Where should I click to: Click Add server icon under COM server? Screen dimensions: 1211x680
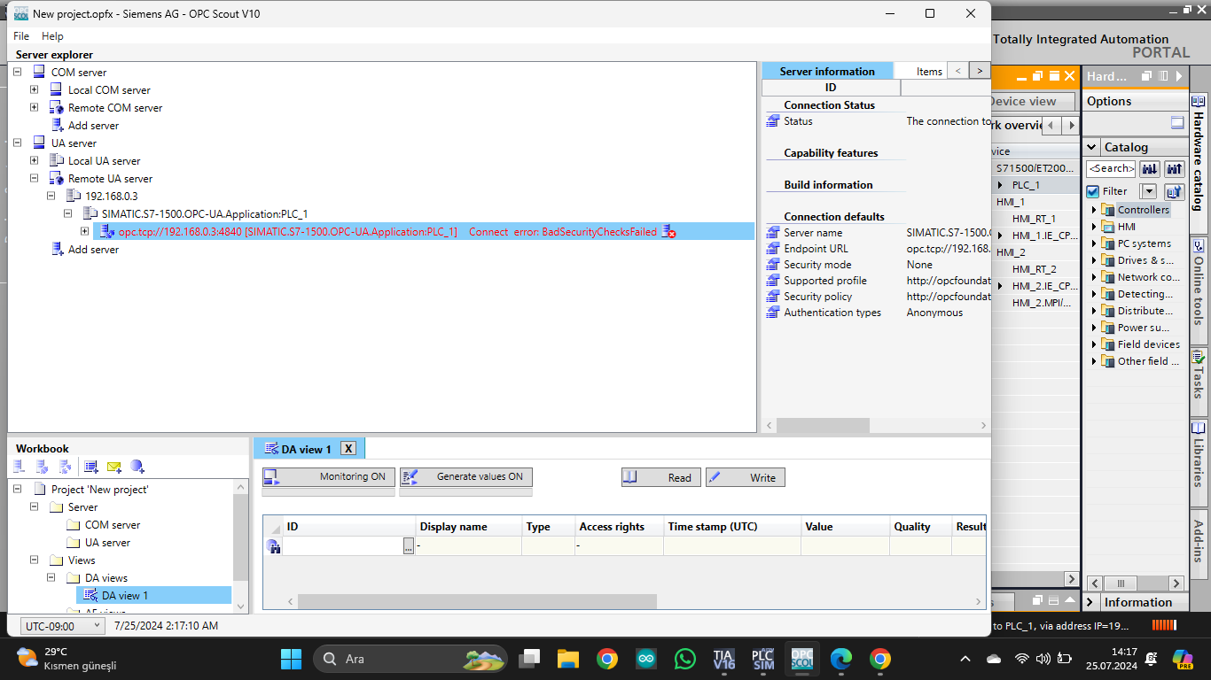[x=56, y=125]
